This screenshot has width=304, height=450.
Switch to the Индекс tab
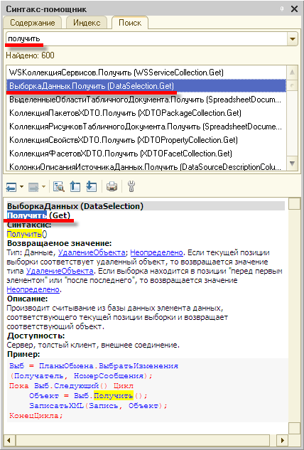pos(87,23)
